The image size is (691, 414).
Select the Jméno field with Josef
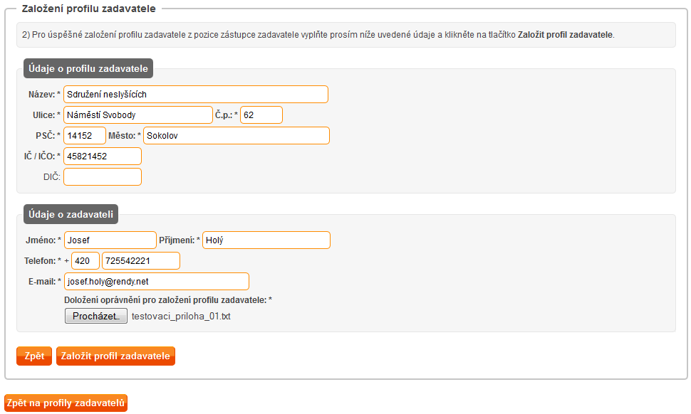tap(110, 240)
